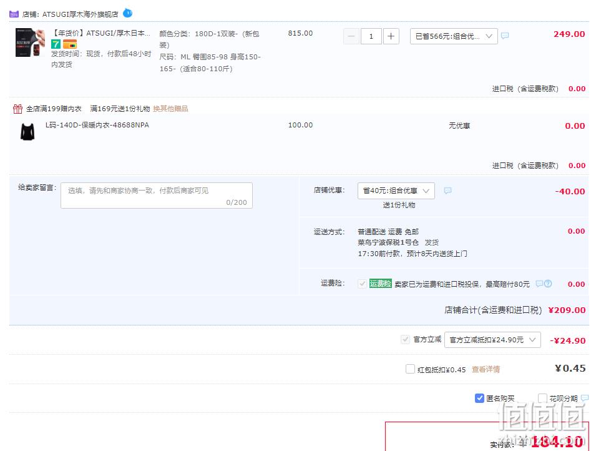The image size is (591, 451).
Task: Click the 给卖家留言 message text field
Action: (157, 196)
